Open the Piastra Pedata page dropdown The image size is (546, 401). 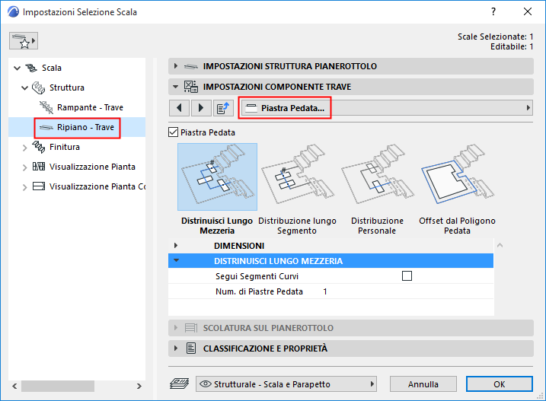(x=386, y=108)
